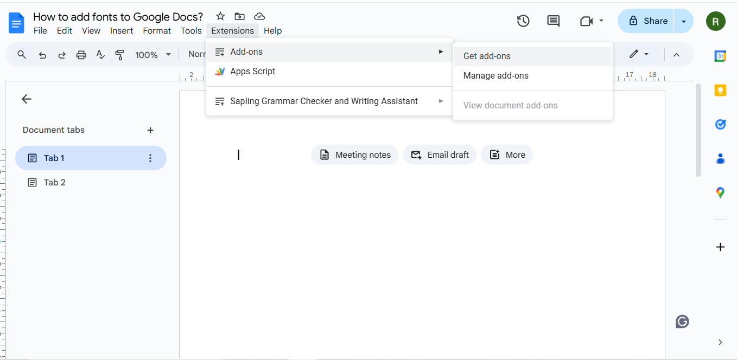The image size is (737, 360).
Task: Check the cloud save status icon
Action: [259, 16]
